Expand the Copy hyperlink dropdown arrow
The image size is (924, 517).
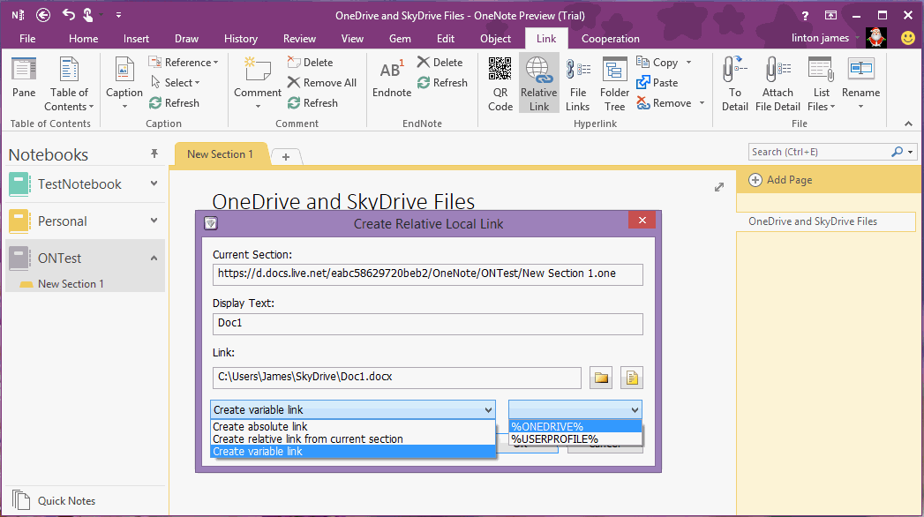tap(688, 63)
